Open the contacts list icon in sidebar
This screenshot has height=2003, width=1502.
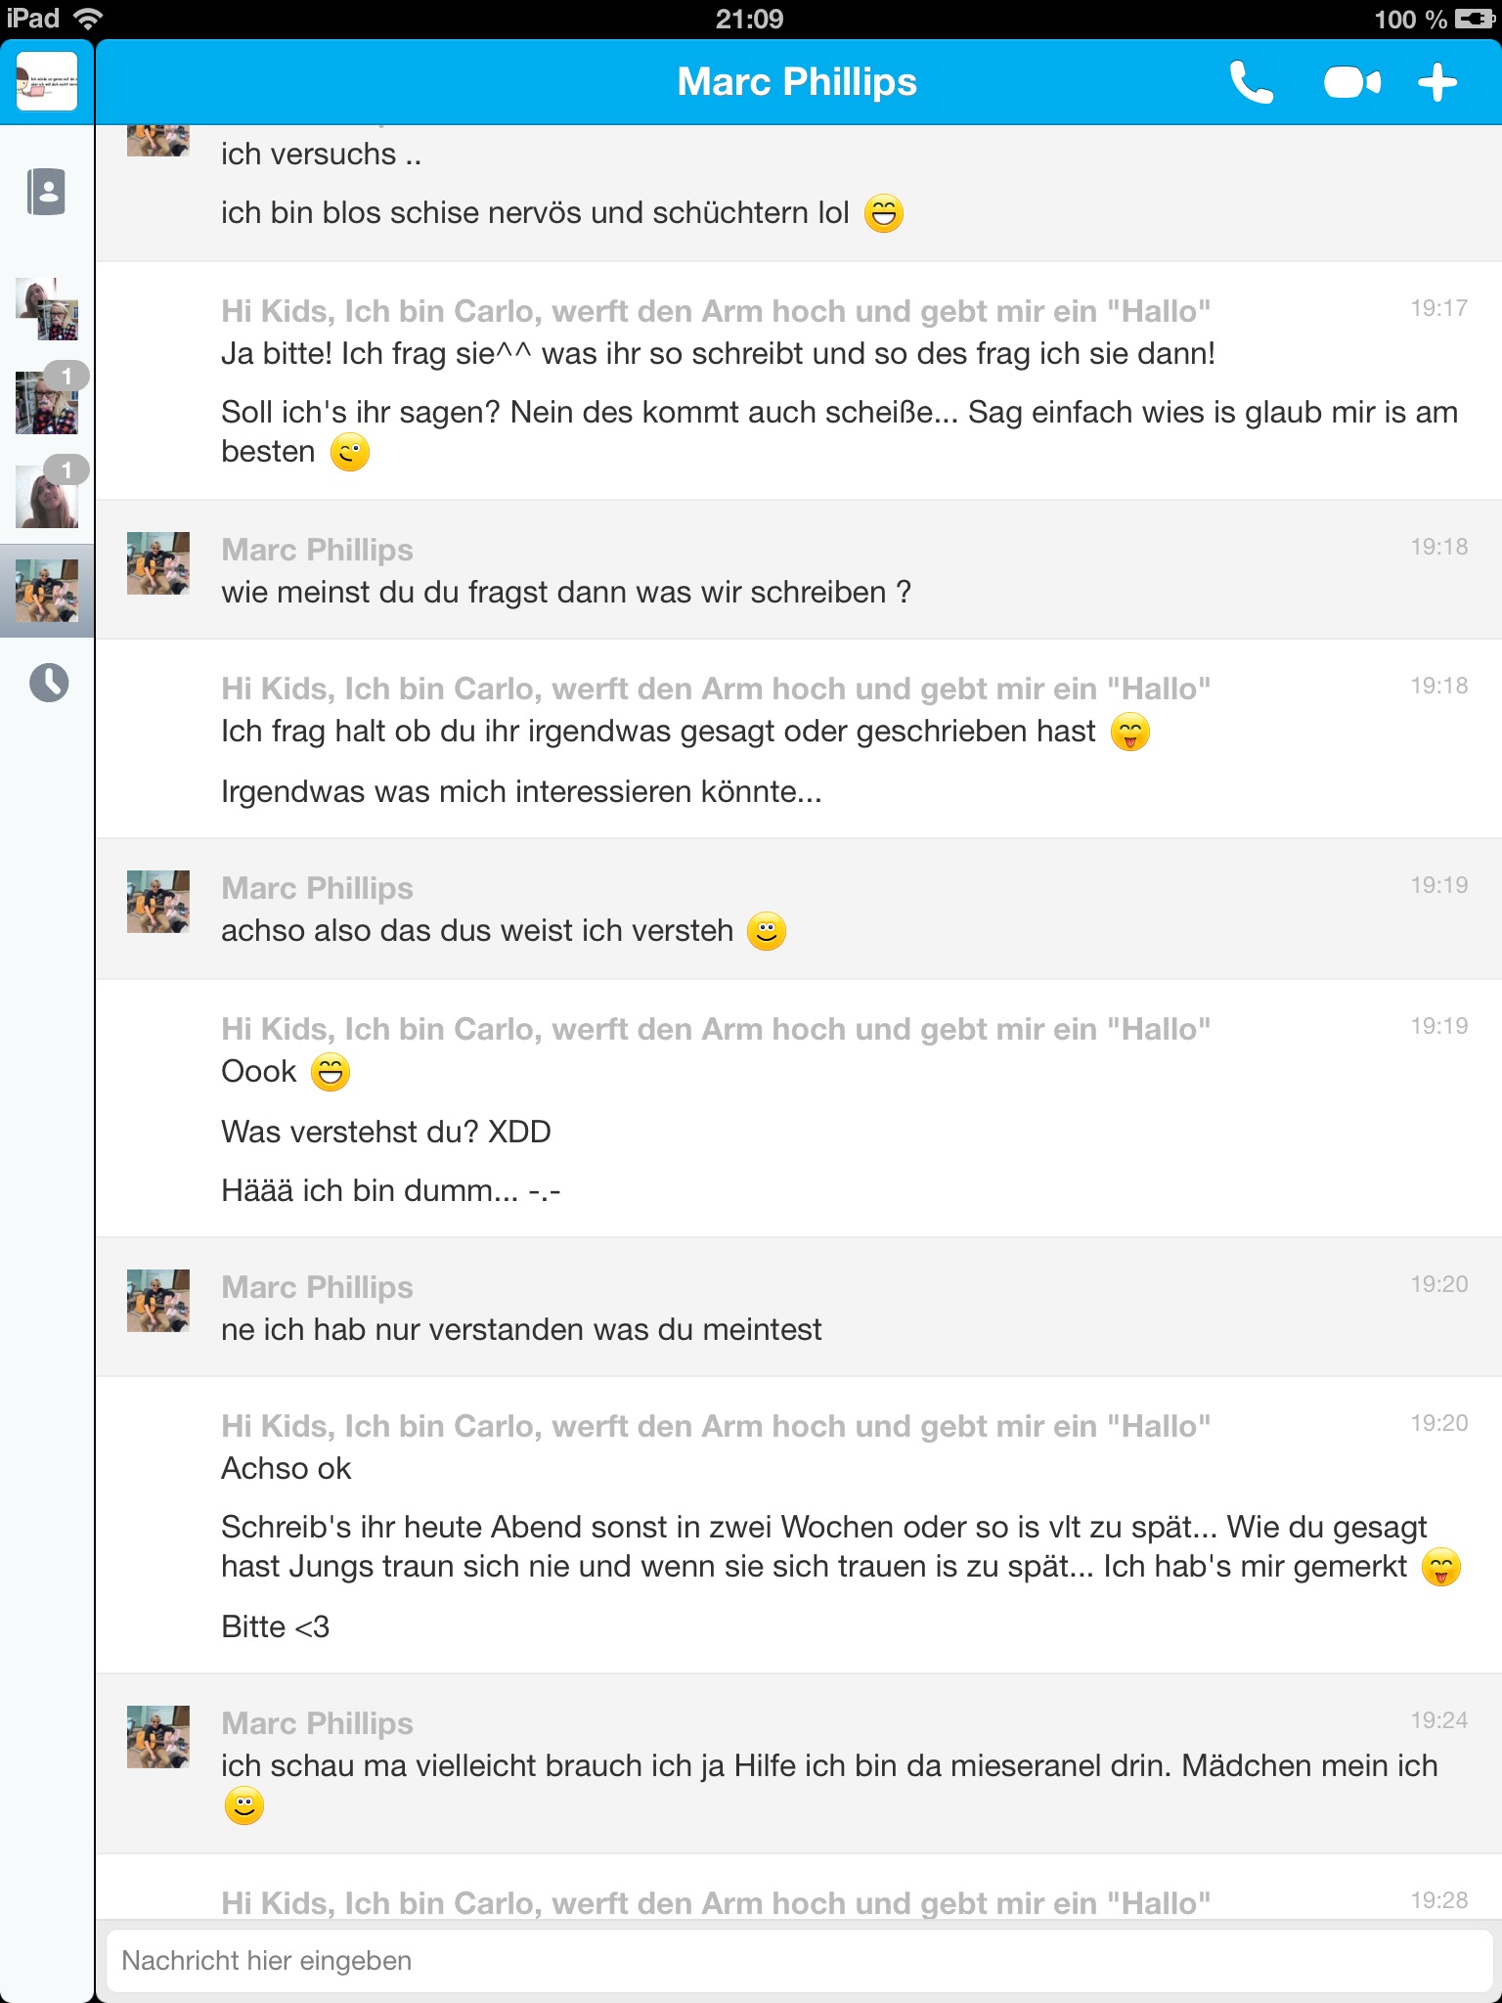[x=47, y=191]
